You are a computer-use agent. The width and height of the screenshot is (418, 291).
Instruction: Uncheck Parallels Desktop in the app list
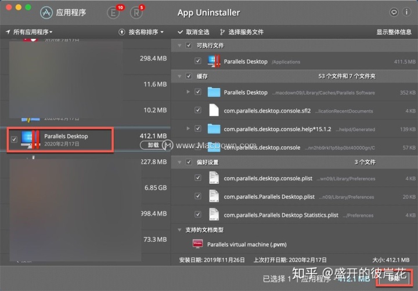(14, 139)
